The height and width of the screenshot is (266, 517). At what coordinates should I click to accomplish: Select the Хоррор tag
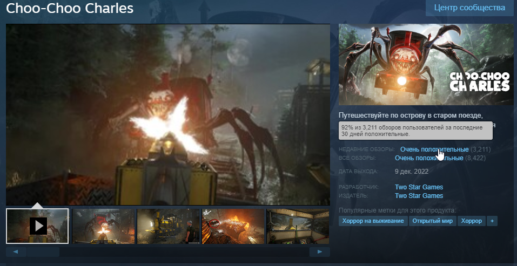pyautogui.click(x=472, y=221)
